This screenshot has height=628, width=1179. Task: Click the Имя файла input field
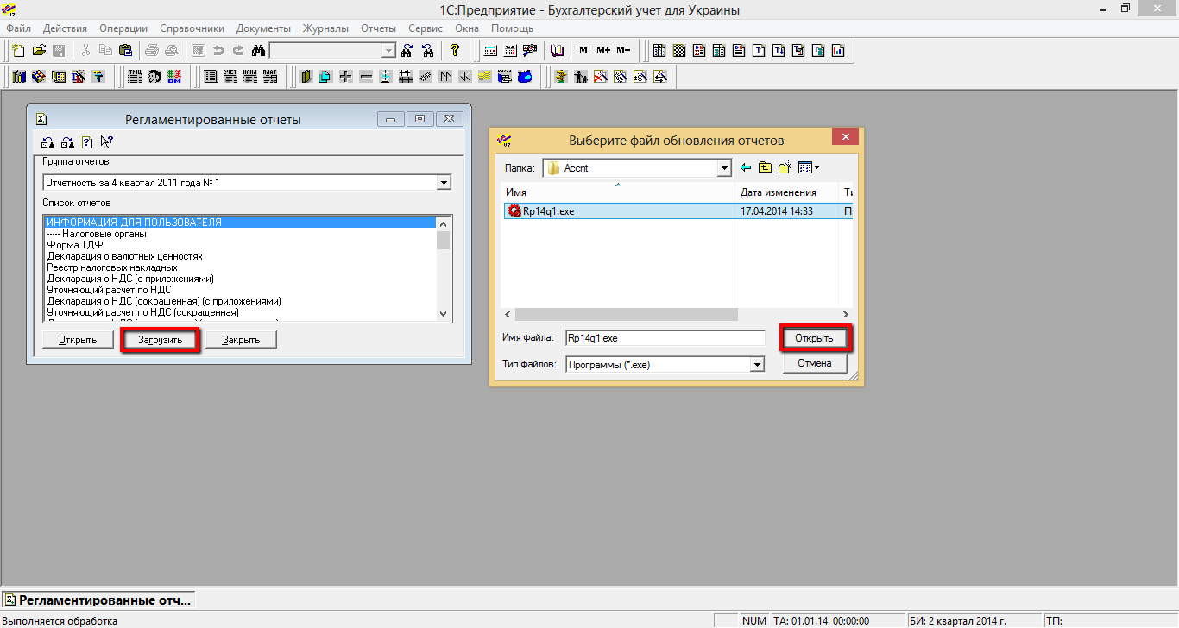point(665,338)
